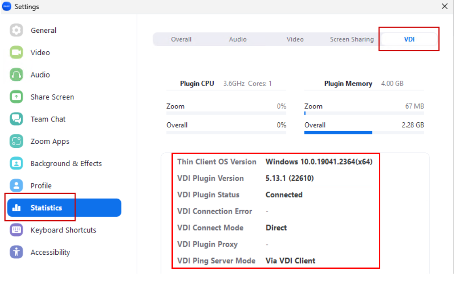
Task: Close the Settings window
Action: [x=445, y=6]
